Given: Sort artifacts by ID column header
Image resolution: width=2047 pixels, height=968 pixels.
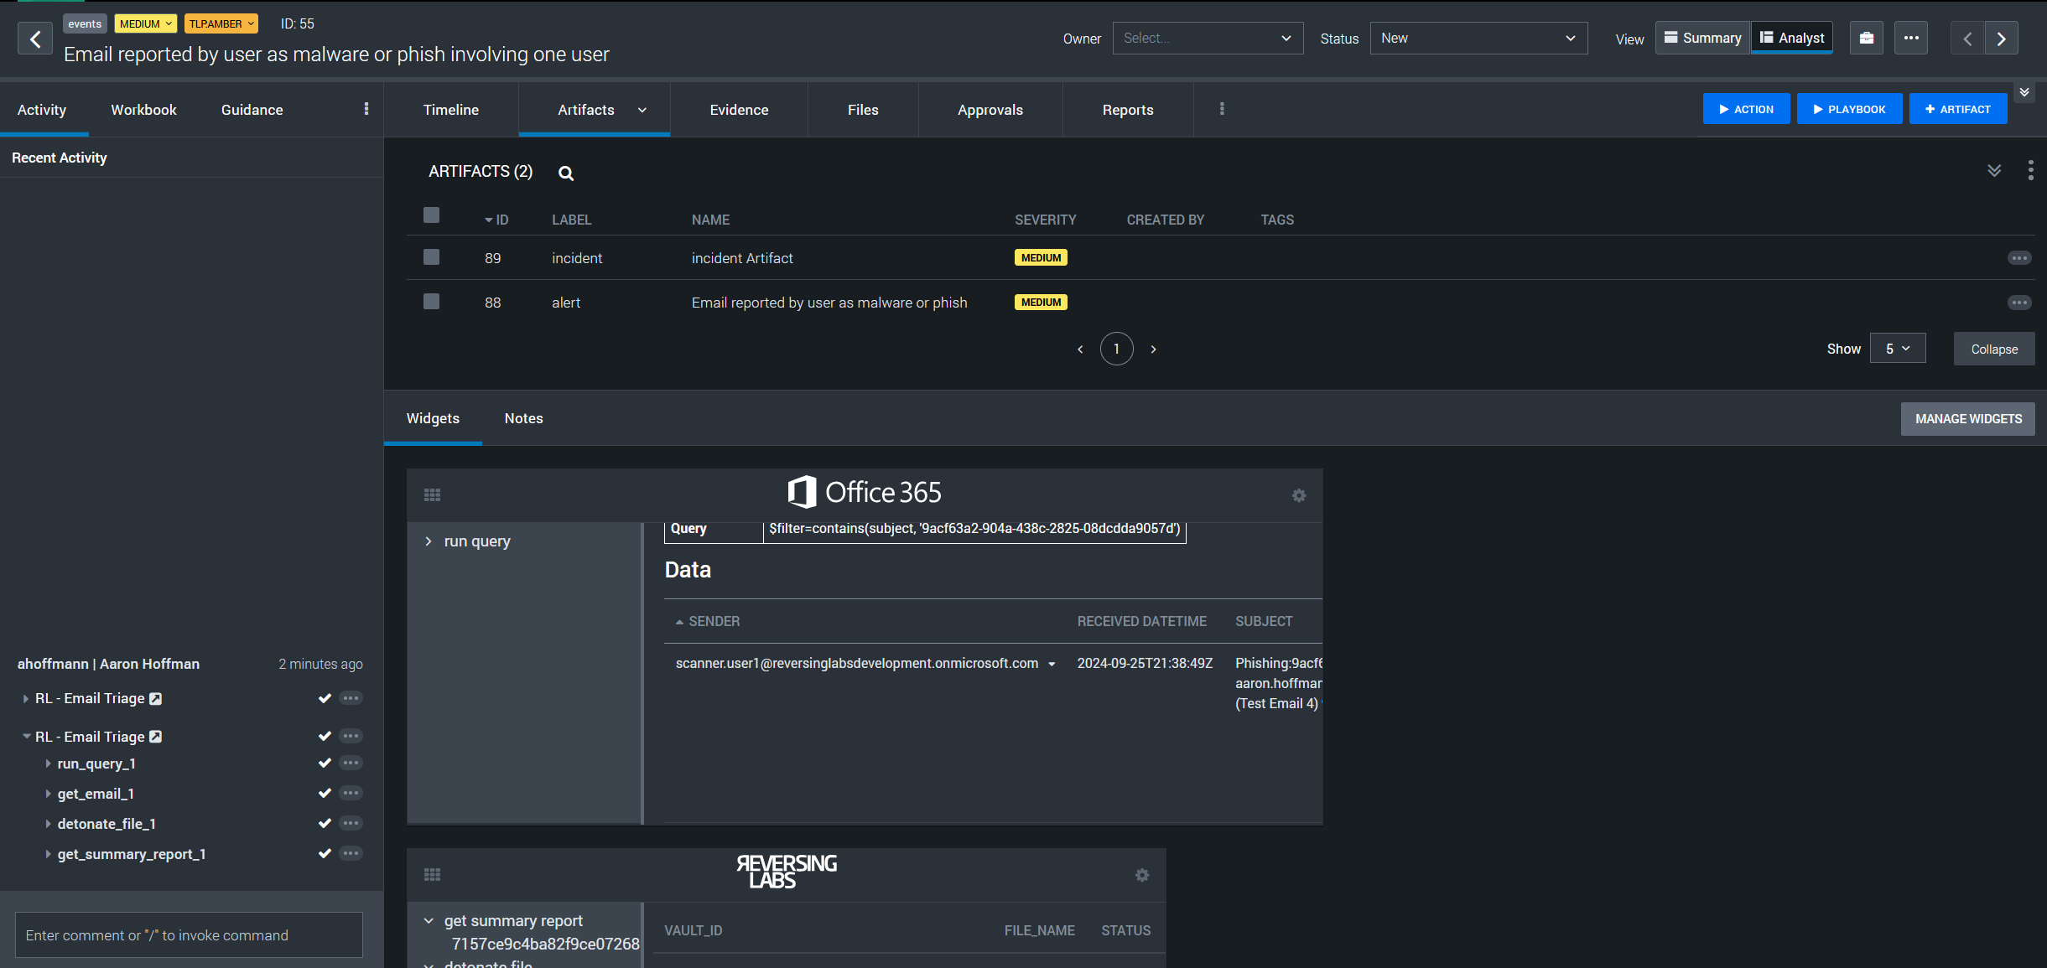Looking at the screenshot, I should click(496, 220).
